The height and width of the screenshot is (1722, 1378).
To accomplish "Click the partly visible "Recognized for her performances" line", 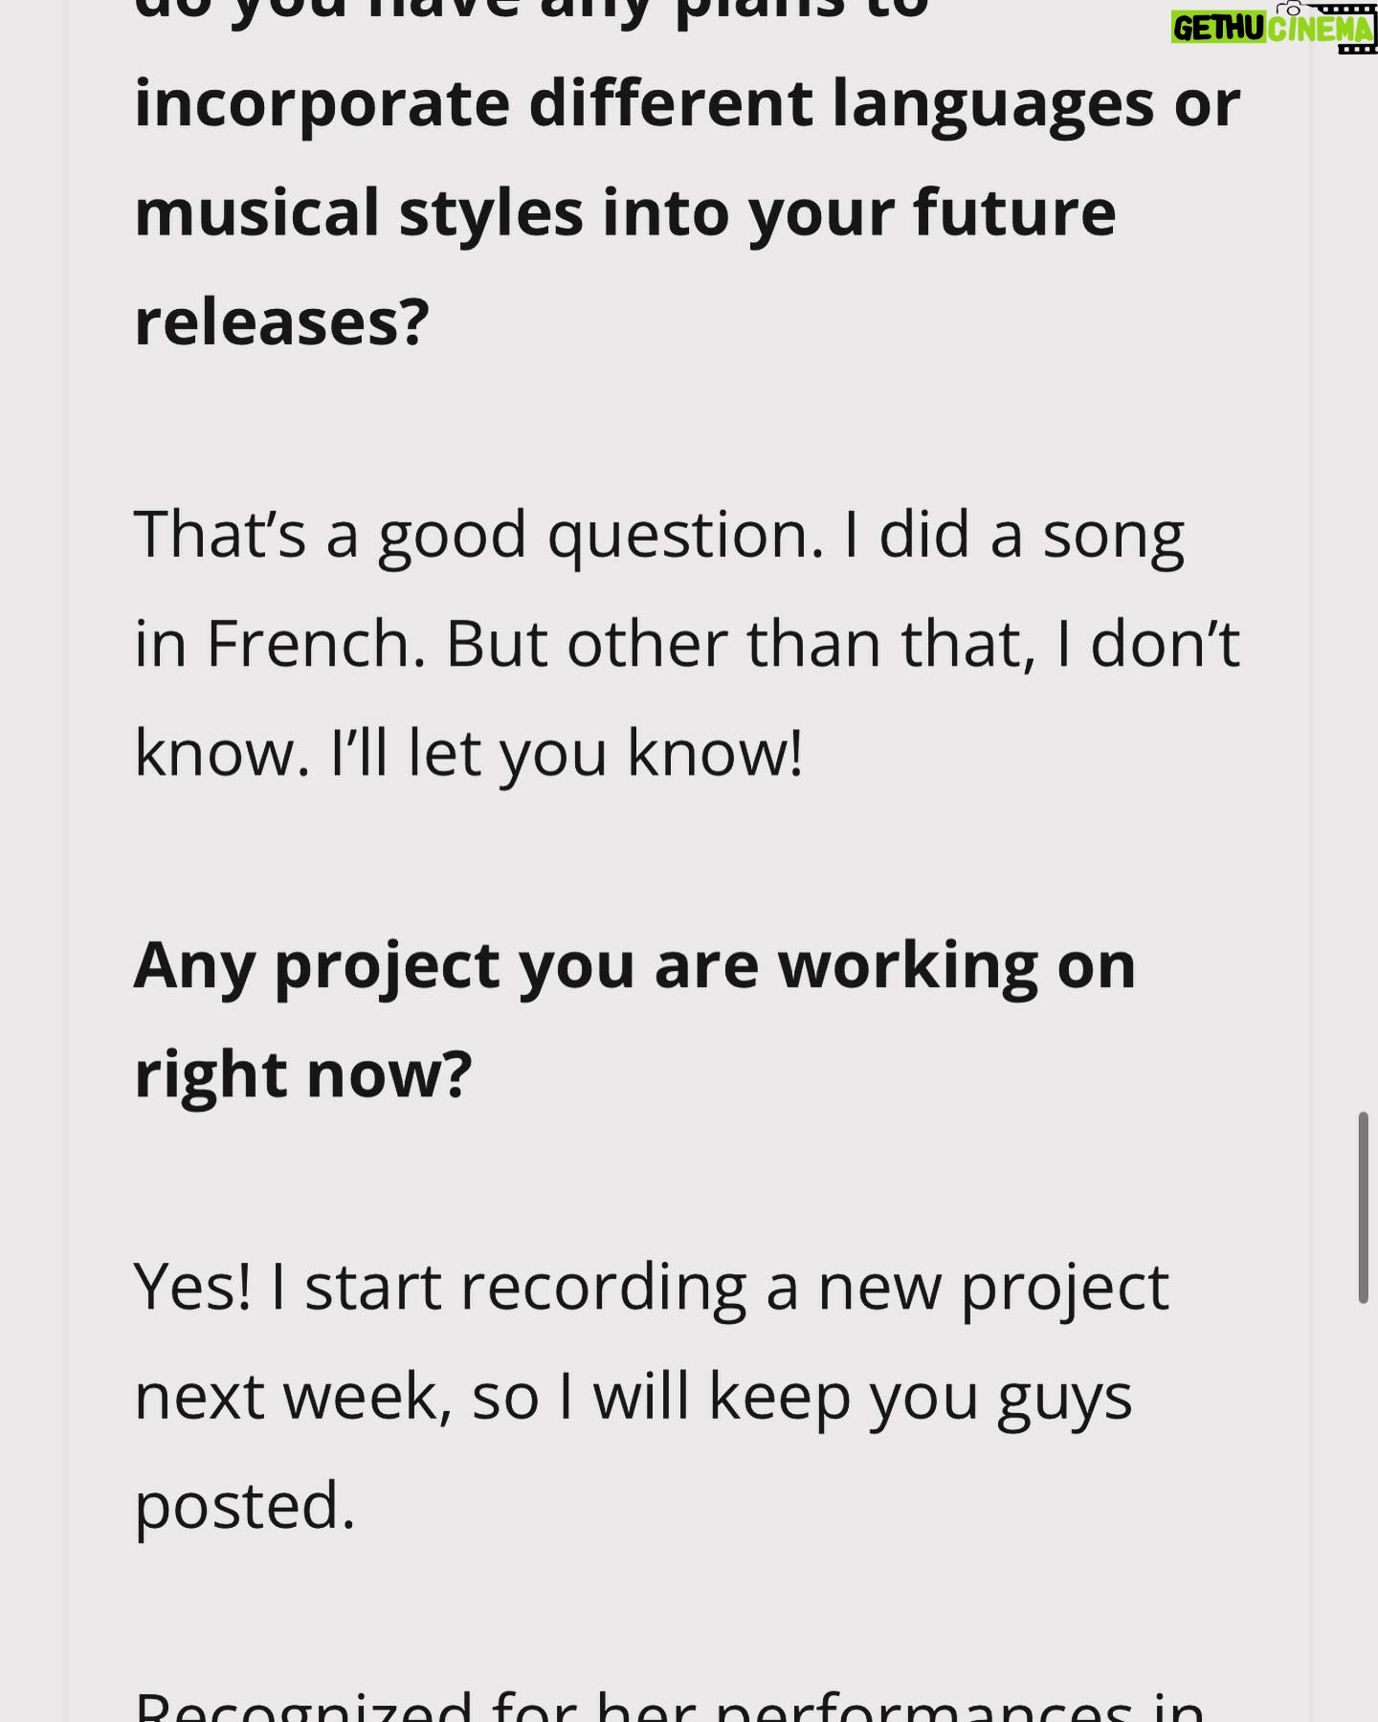I will [670, 1706].
